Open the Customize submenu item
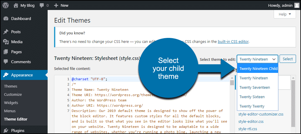Screen dimensions: 301x134 [x=13, y=94]
